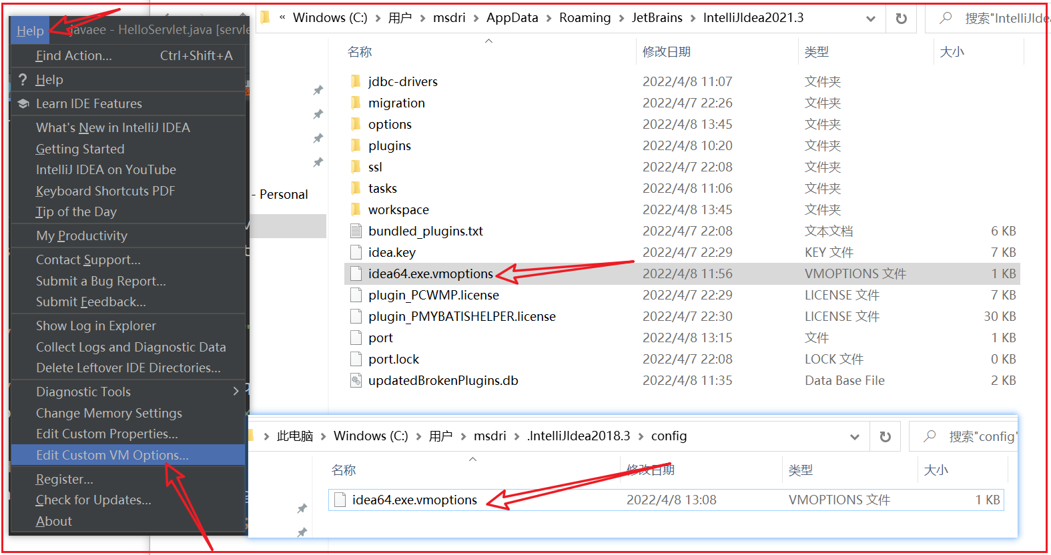Open the jdbc-drivers folder icon
The height and width of the screenshot is (555, 1051).
[x=356, y=81]
